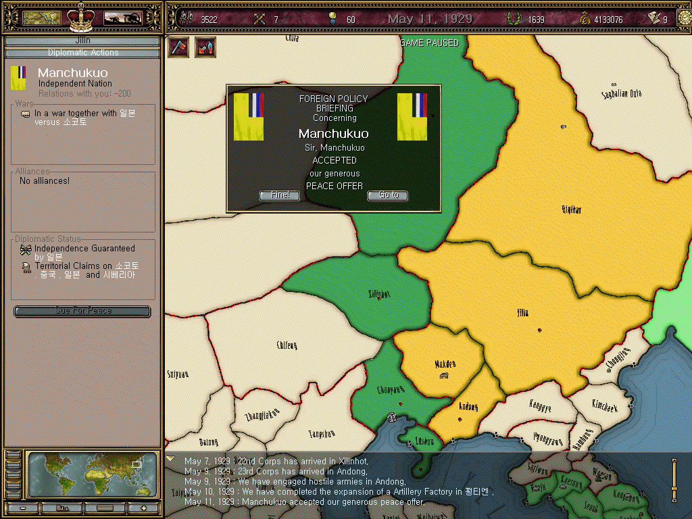This screenshot has height=519, width=692.
Task: Click the diplomats scroll icon
Action: pyautogui.click(x=654, y=18)
